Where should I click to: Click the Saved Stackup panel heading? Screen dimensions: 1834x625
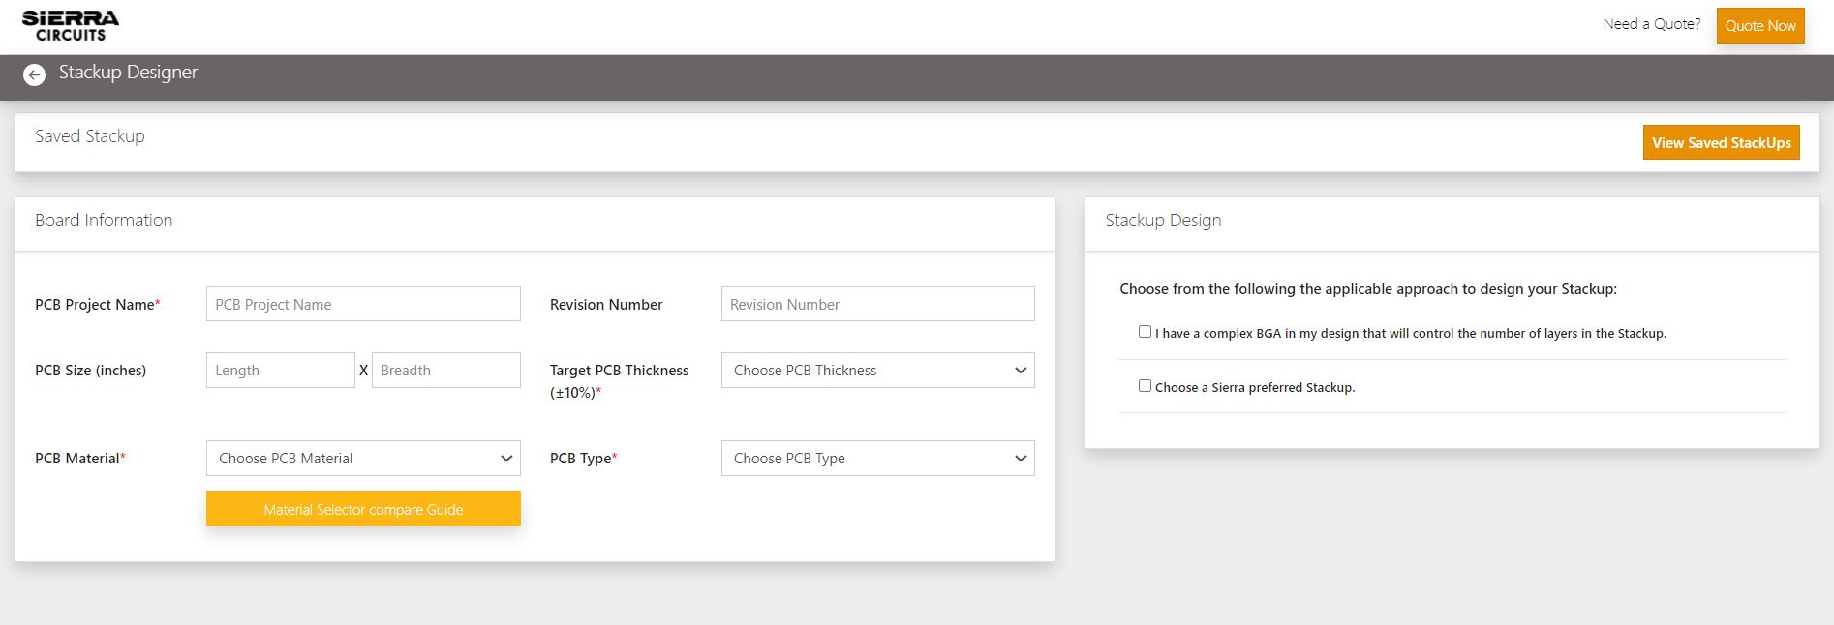[x=90, y=136]
